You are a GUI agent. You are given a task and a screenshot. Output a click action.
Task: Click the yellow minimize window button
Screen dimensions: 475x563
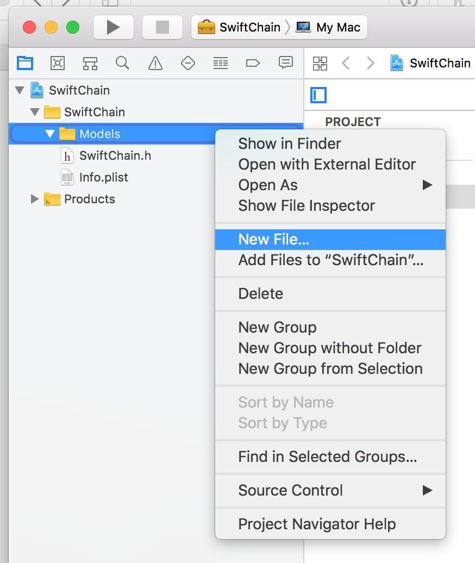click(x=51, y=27)
